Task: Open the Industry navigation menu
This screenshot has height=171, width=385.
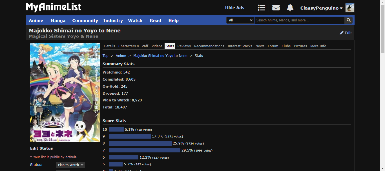Action: 113,20
